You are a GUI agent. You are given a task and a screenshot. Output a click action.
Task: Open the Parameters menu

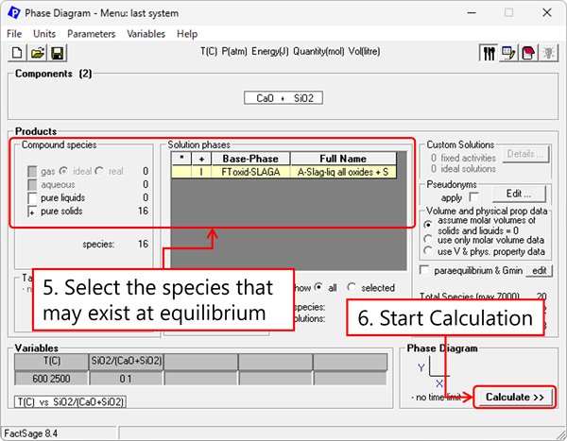91,34
